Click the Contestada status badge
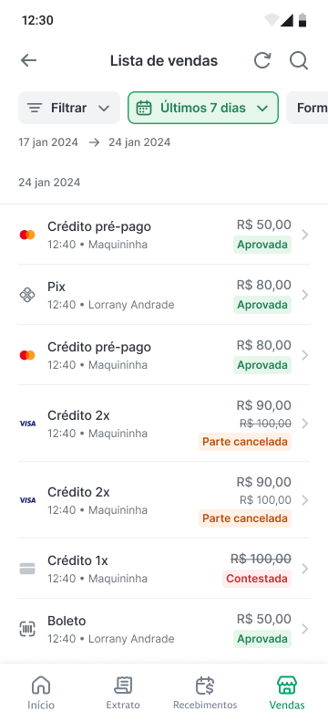328x722 pixels. click(257, 579)
